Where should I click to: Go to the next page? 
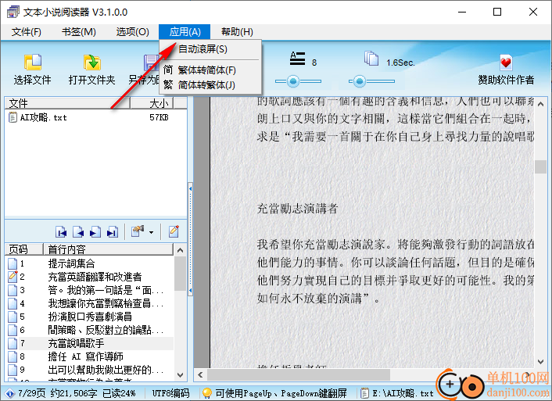[95, 232]
